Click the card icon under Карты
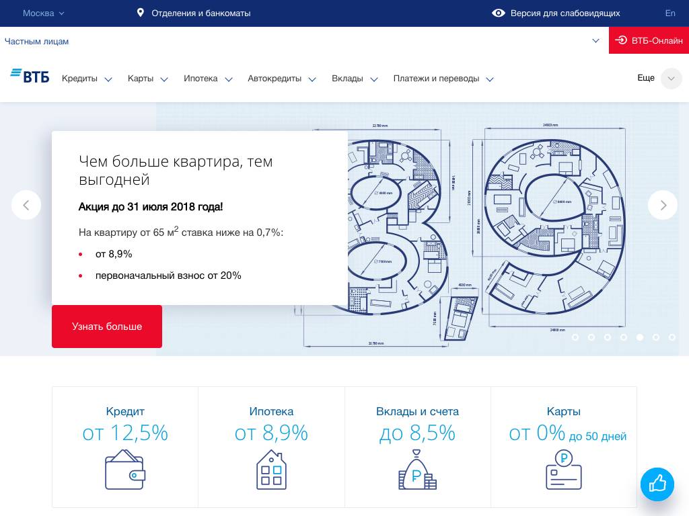Image resolution: width=689 pixels, height=516 pixels. (x=563, y=470)
